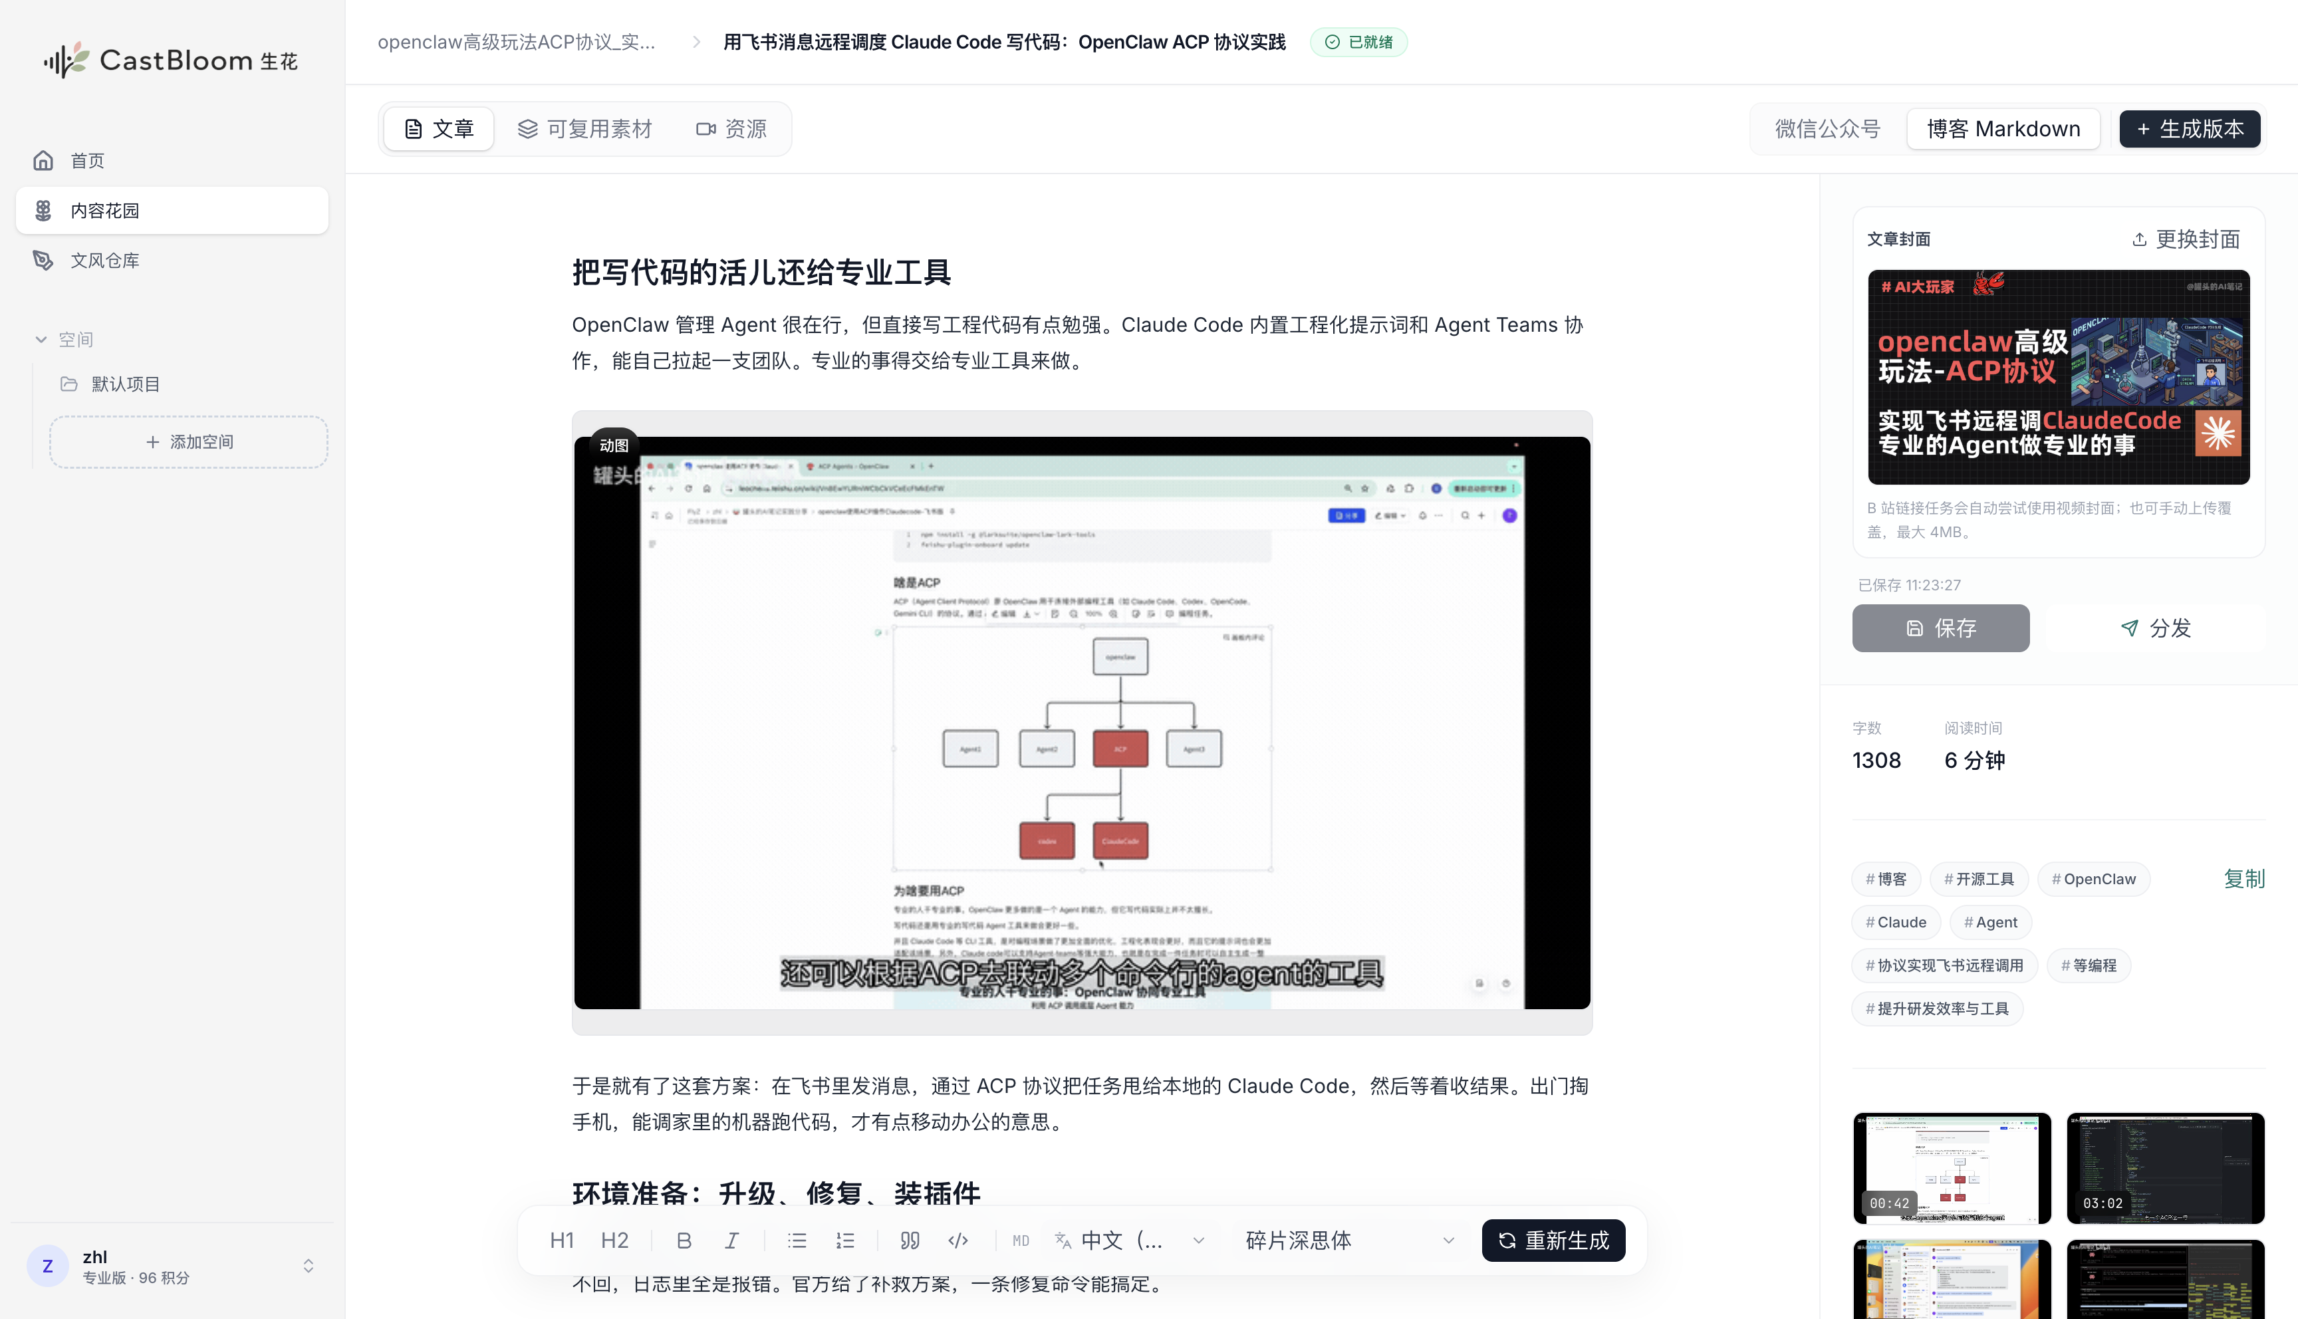2298x1319 pixels.
Task: Switch to the 资源 tab
Action: coord(732,128)
